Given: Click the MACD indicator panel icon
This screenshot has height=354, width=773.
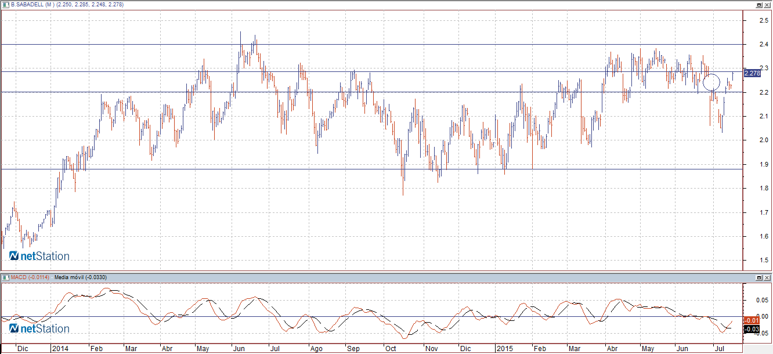Looking at the screenshot, I should pyautogui.click(x=5, y=277).
